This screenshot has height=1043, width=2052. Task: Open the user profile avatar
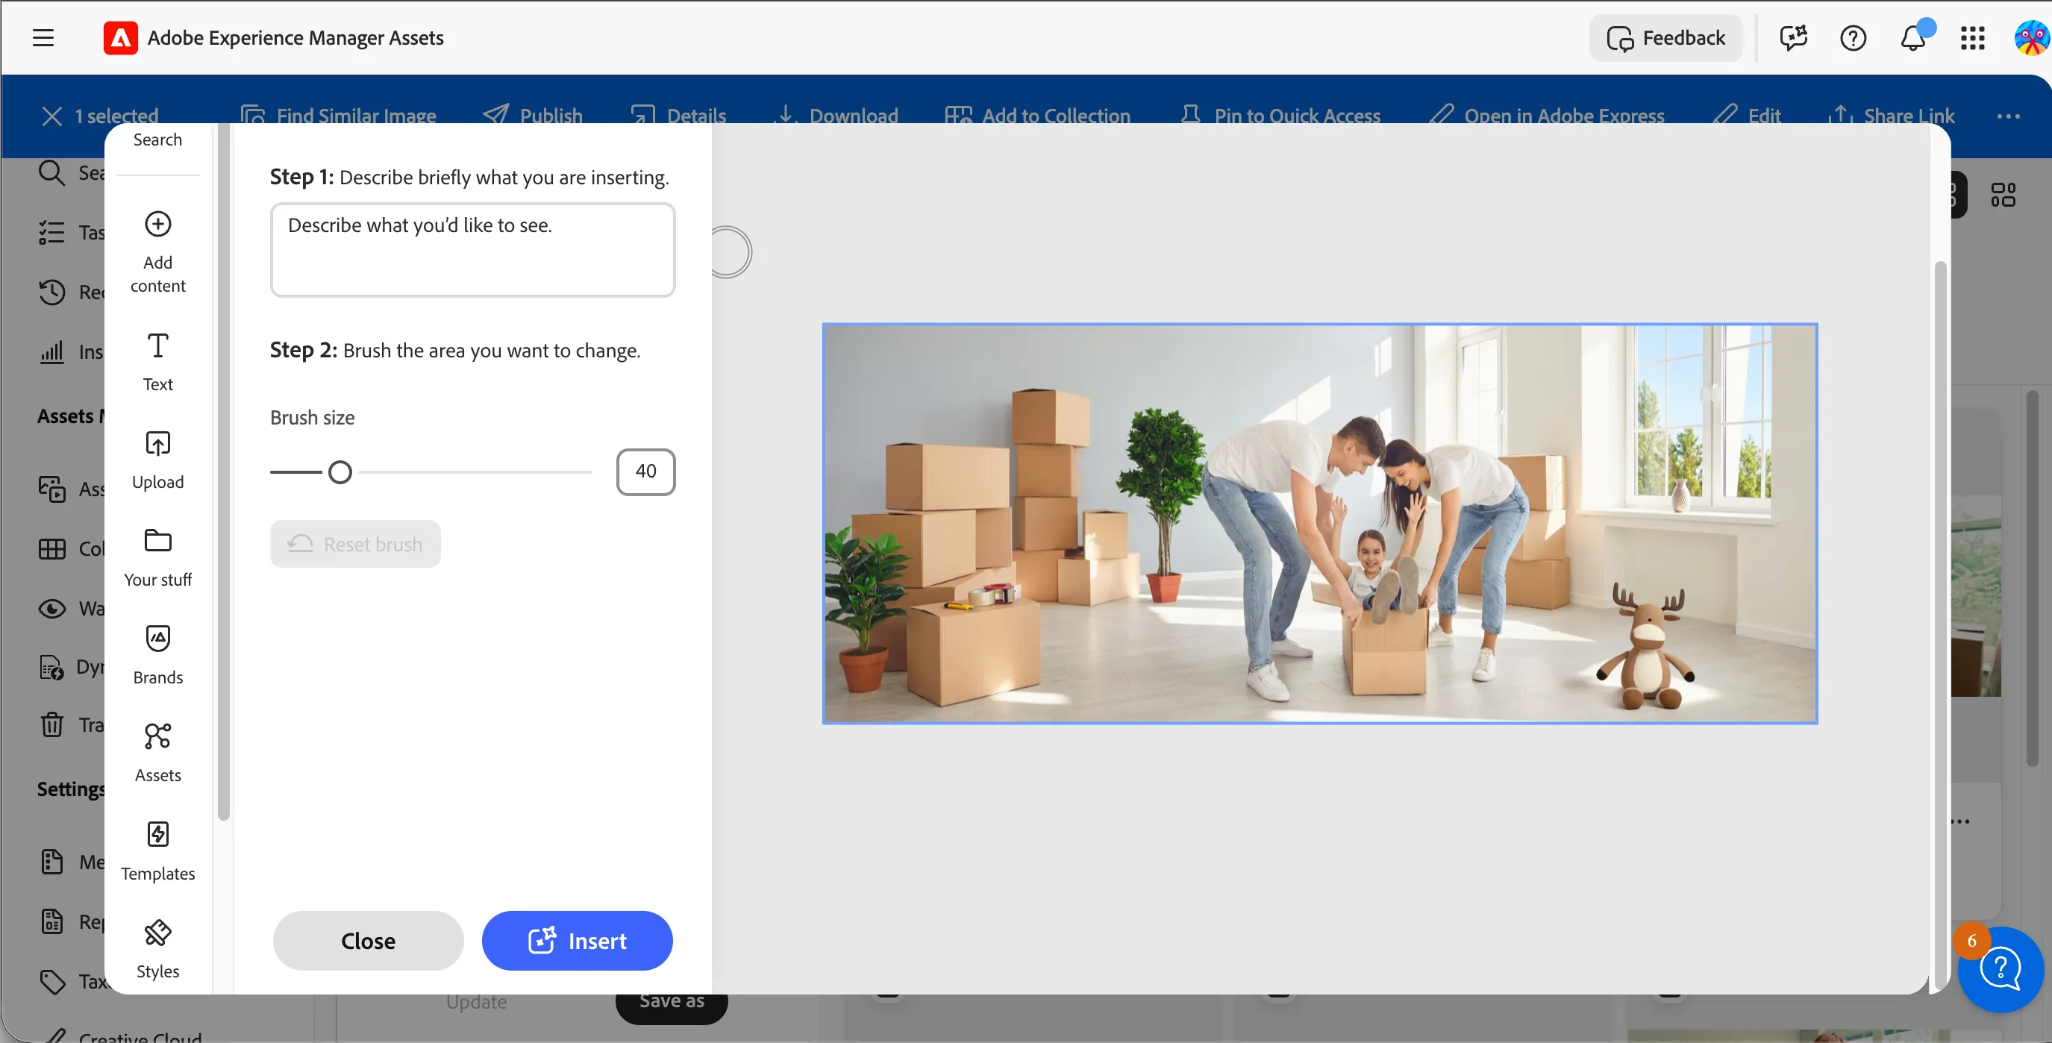pos(2030,37)
